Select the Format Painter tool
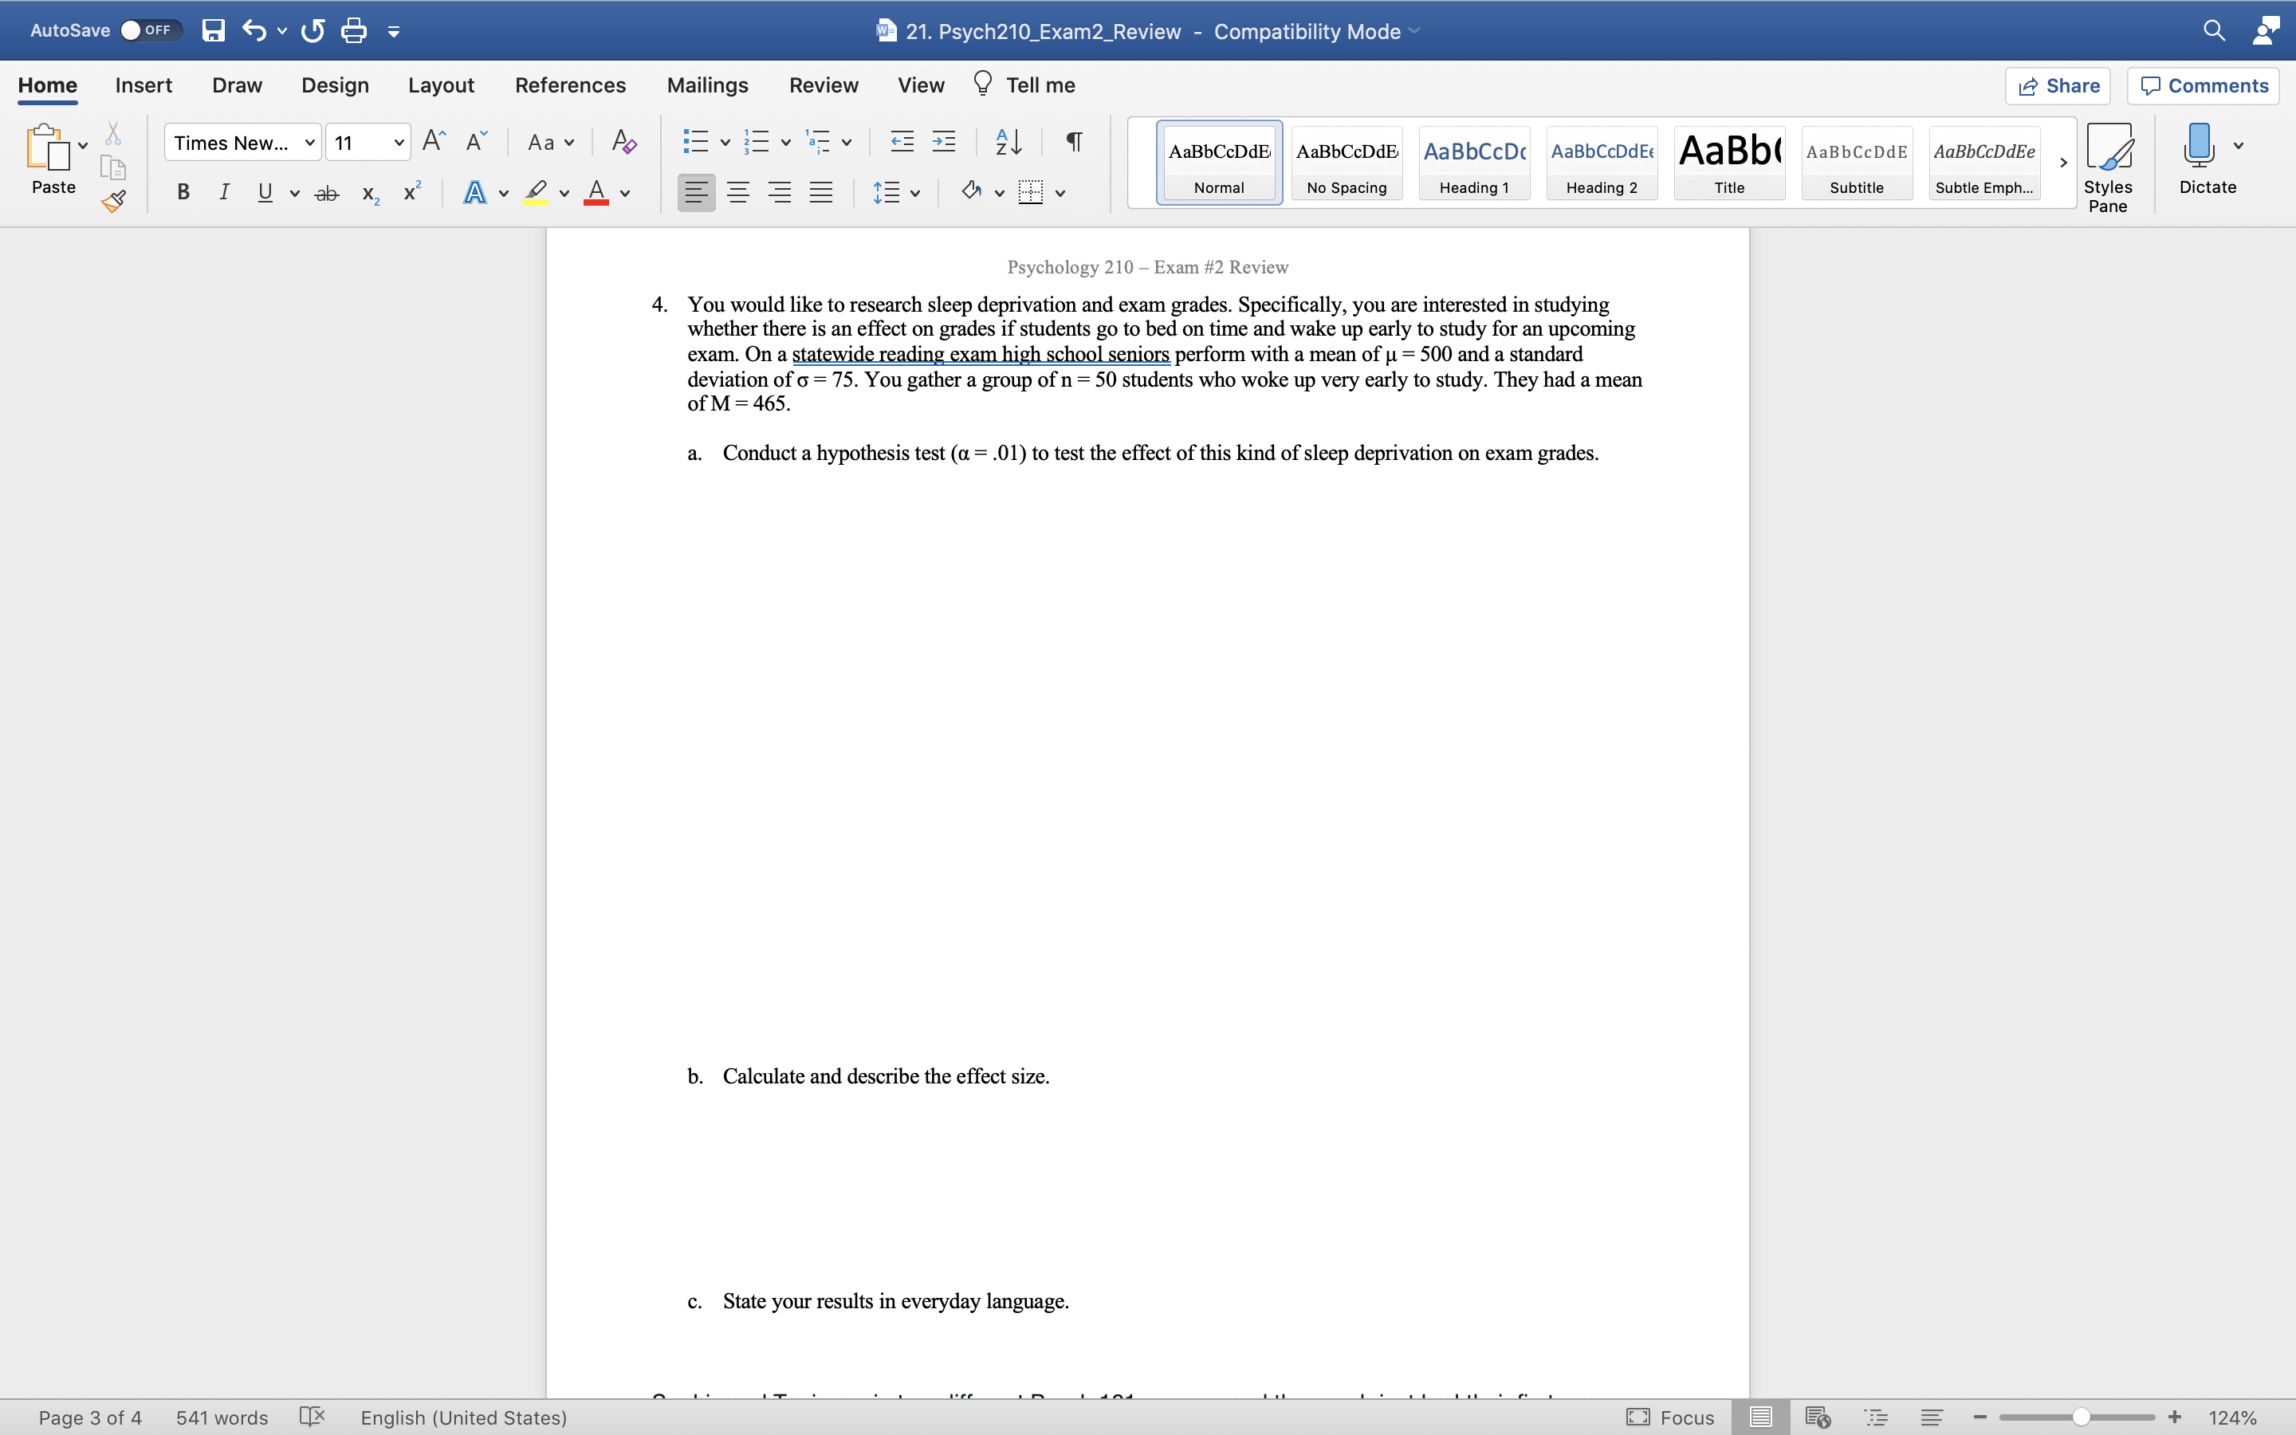2296x1435 pixels. 114,200
